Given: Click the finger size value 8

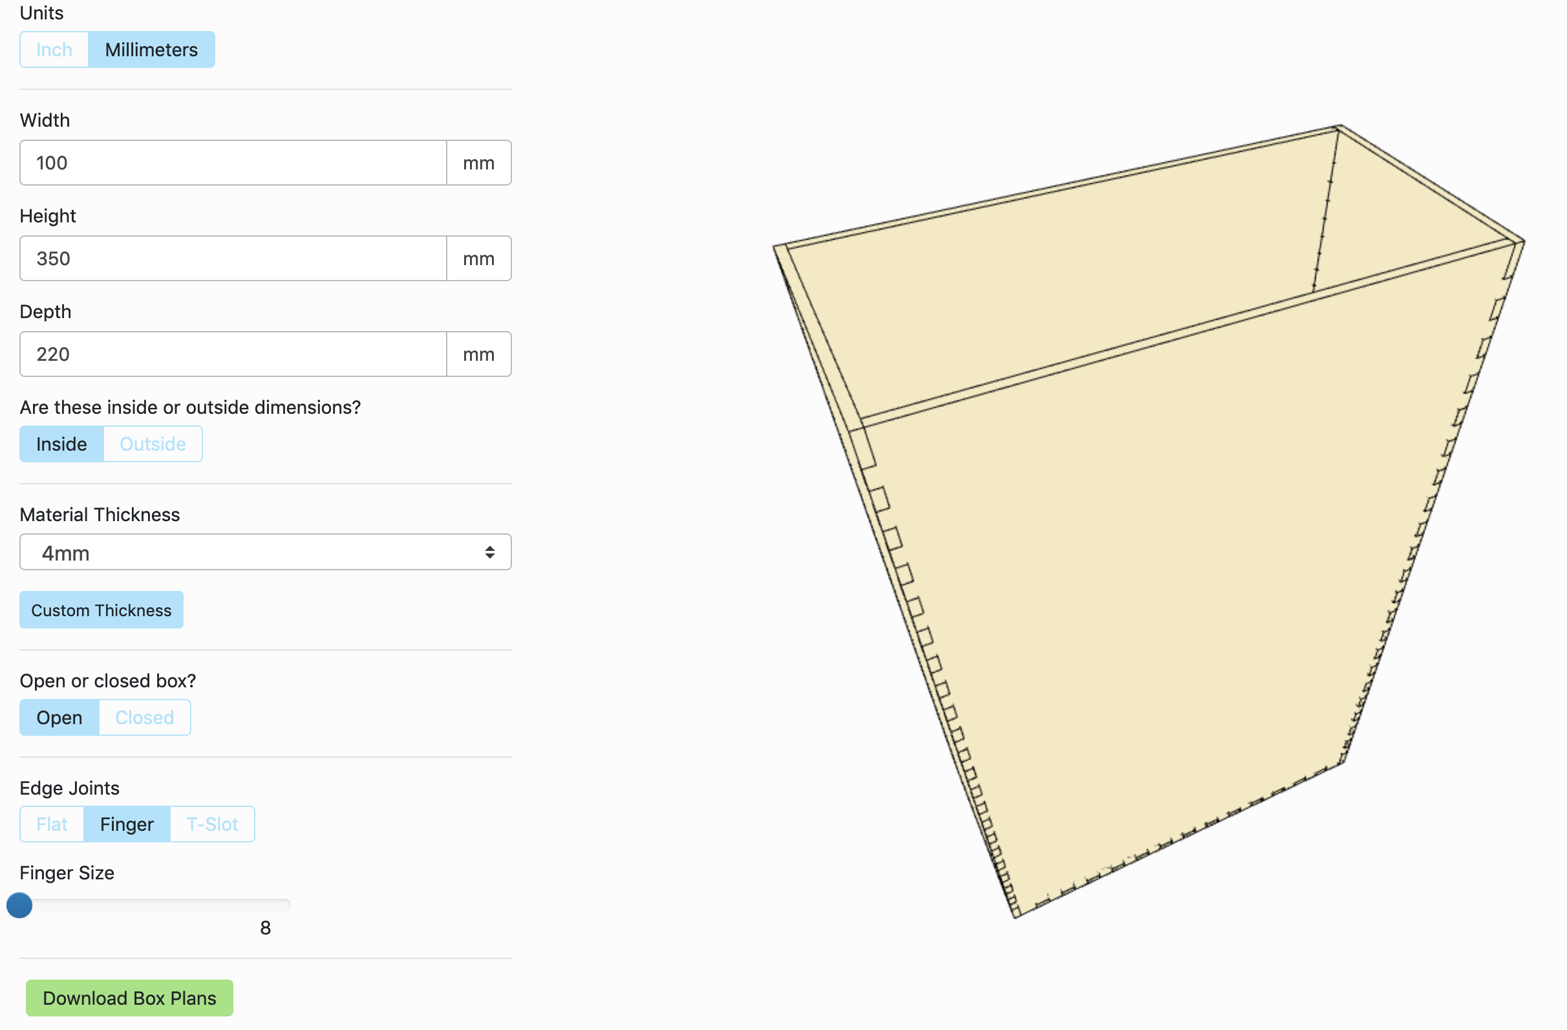Looking at the screenshot, I should (265, 928).
